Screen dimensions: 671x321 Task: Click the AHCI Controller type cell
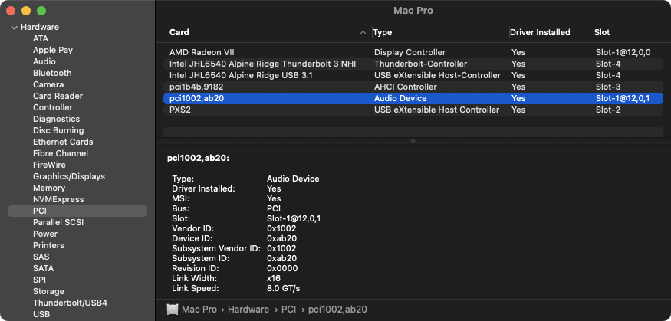click(x=405, y=87)
